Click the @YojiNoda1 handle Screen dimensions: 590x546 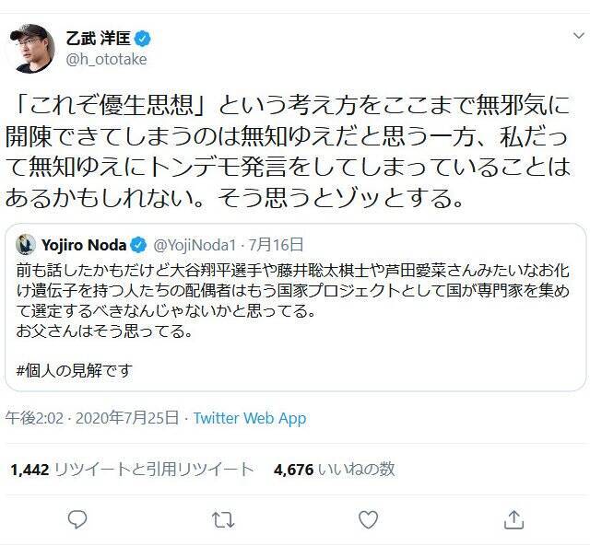(x=192, y=245)
